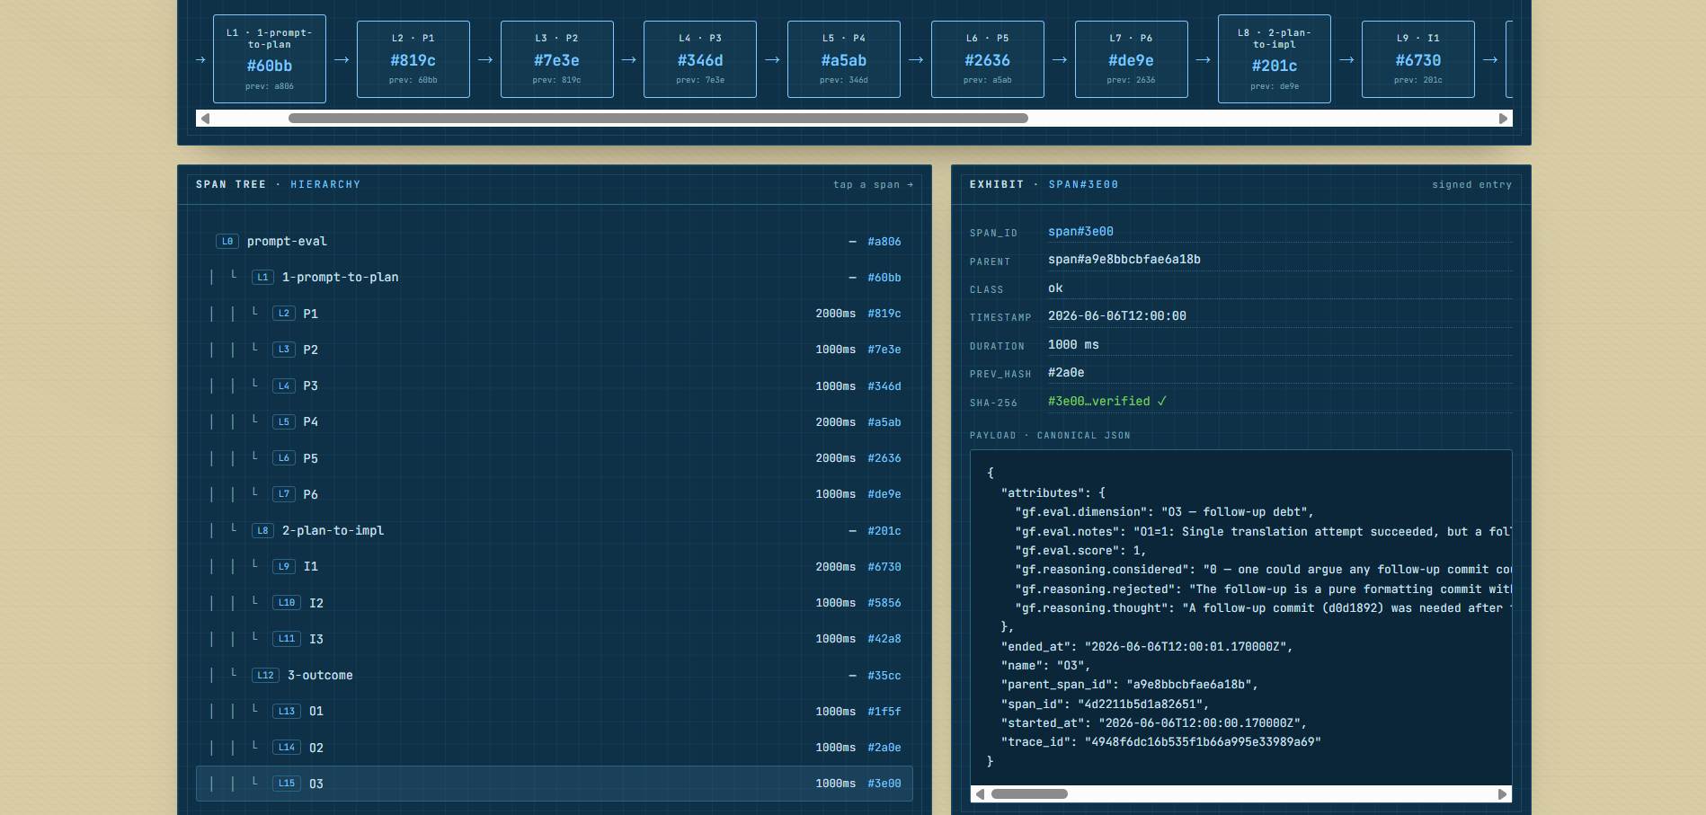This screenshot has width=1706, height=815.
Task: Click the payload horizontal scrollbar thumb
Action: point(1029,794)
